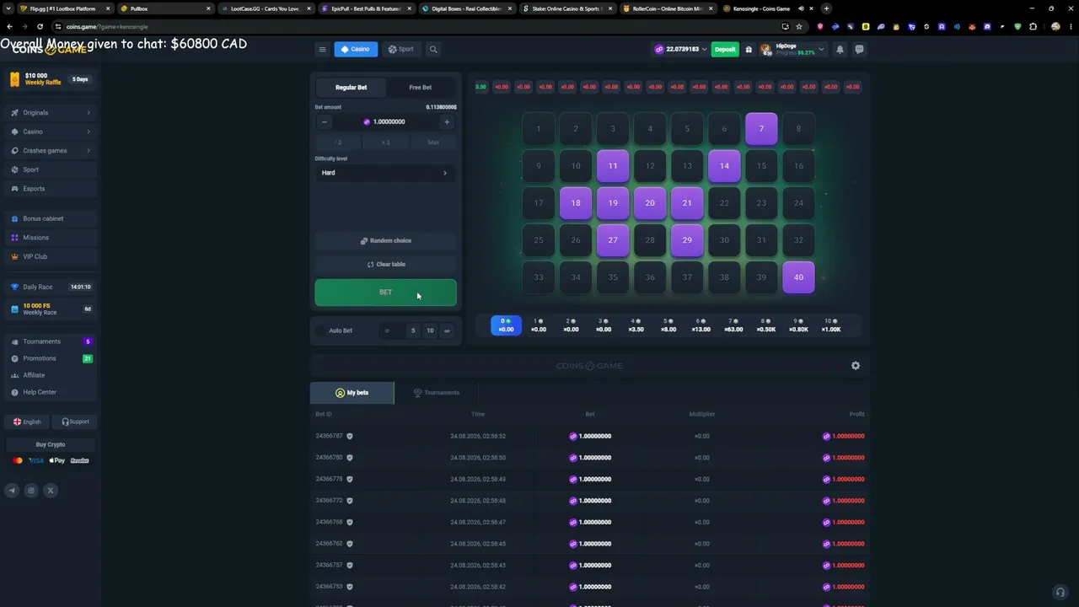
Task: Click shield icon for bet 24366772
Action: [350, 501]
